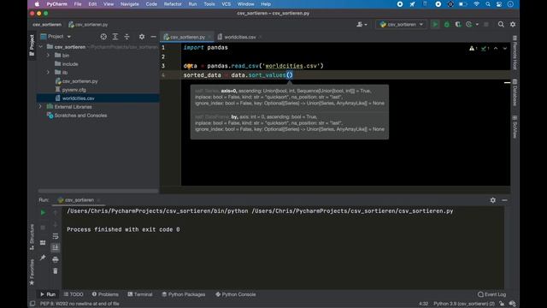Open the Problems tool window

tap(105, 294)
